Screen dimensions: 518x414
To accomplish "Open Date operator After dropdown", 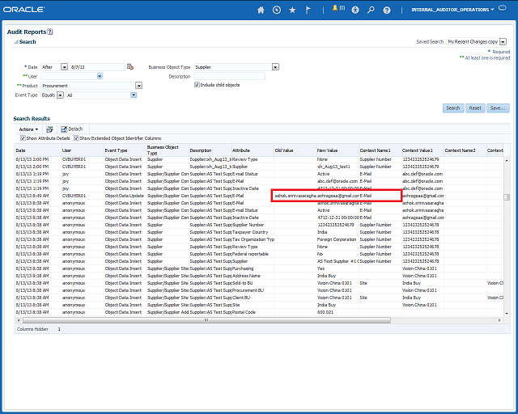I will [x=65, y=67].
